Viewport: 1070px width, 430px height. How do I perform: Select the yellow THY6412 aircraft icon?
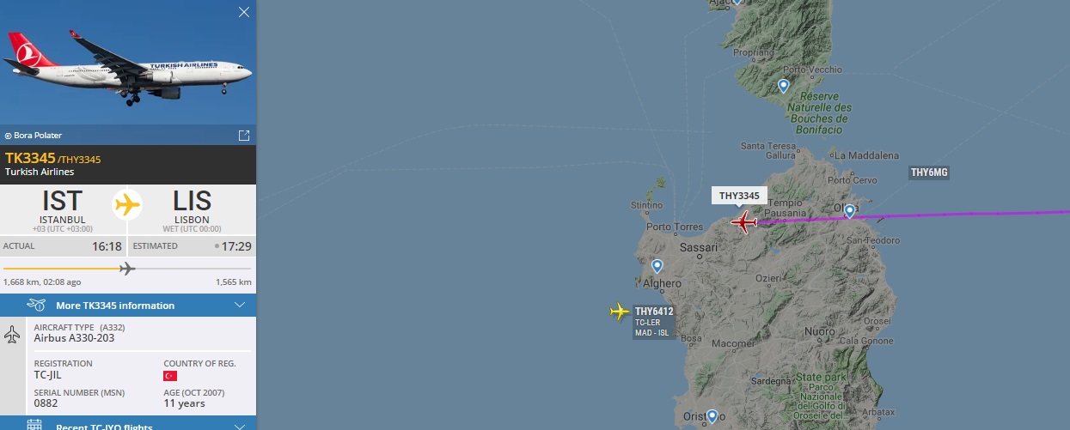[620, 311]
